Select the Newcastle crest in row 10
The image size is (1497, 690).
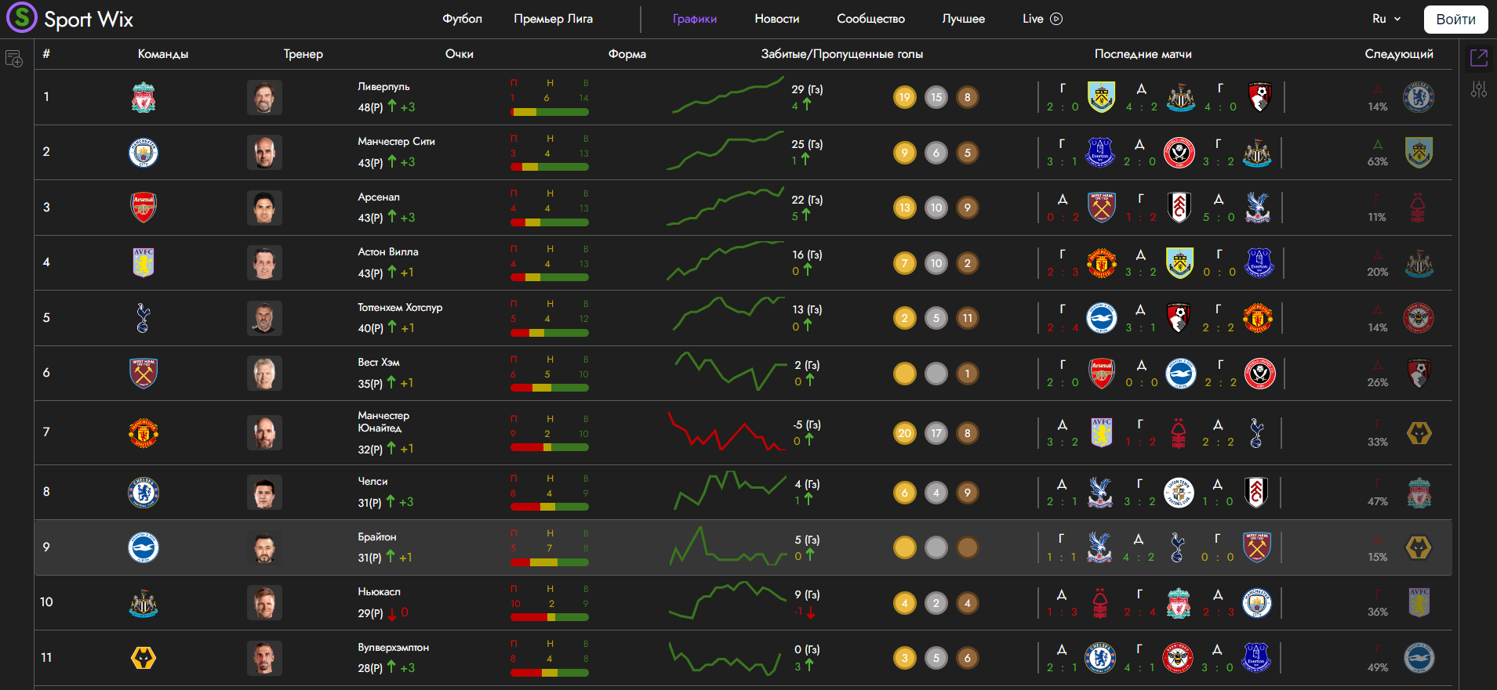144,602
